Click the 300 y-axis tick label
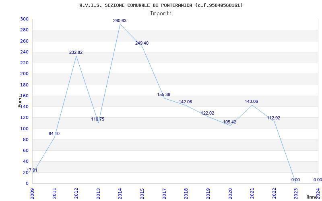The height and width of the screenshot is (201, 322). [24, 19]
